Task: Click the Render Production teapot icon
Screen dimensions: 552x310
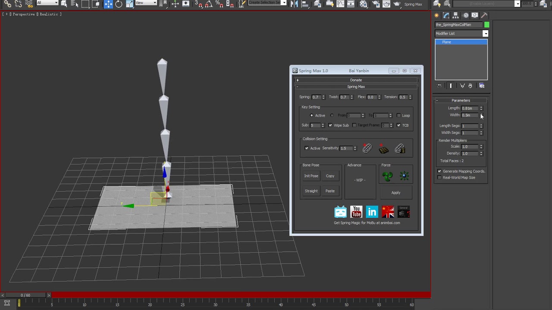Action: [x=397, y=3]
